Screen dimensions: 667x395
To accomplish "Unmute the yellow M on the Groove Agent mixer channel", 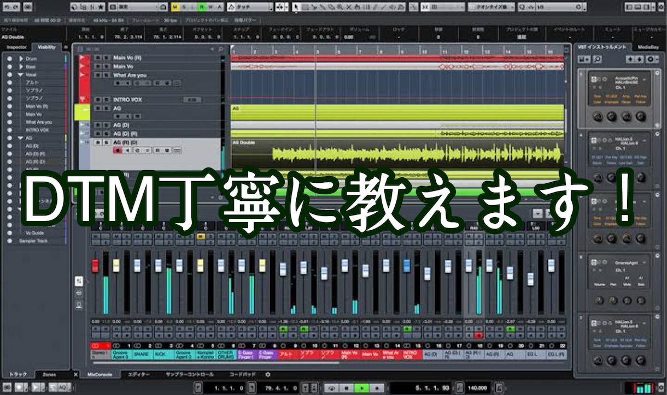I will [200, 236].
